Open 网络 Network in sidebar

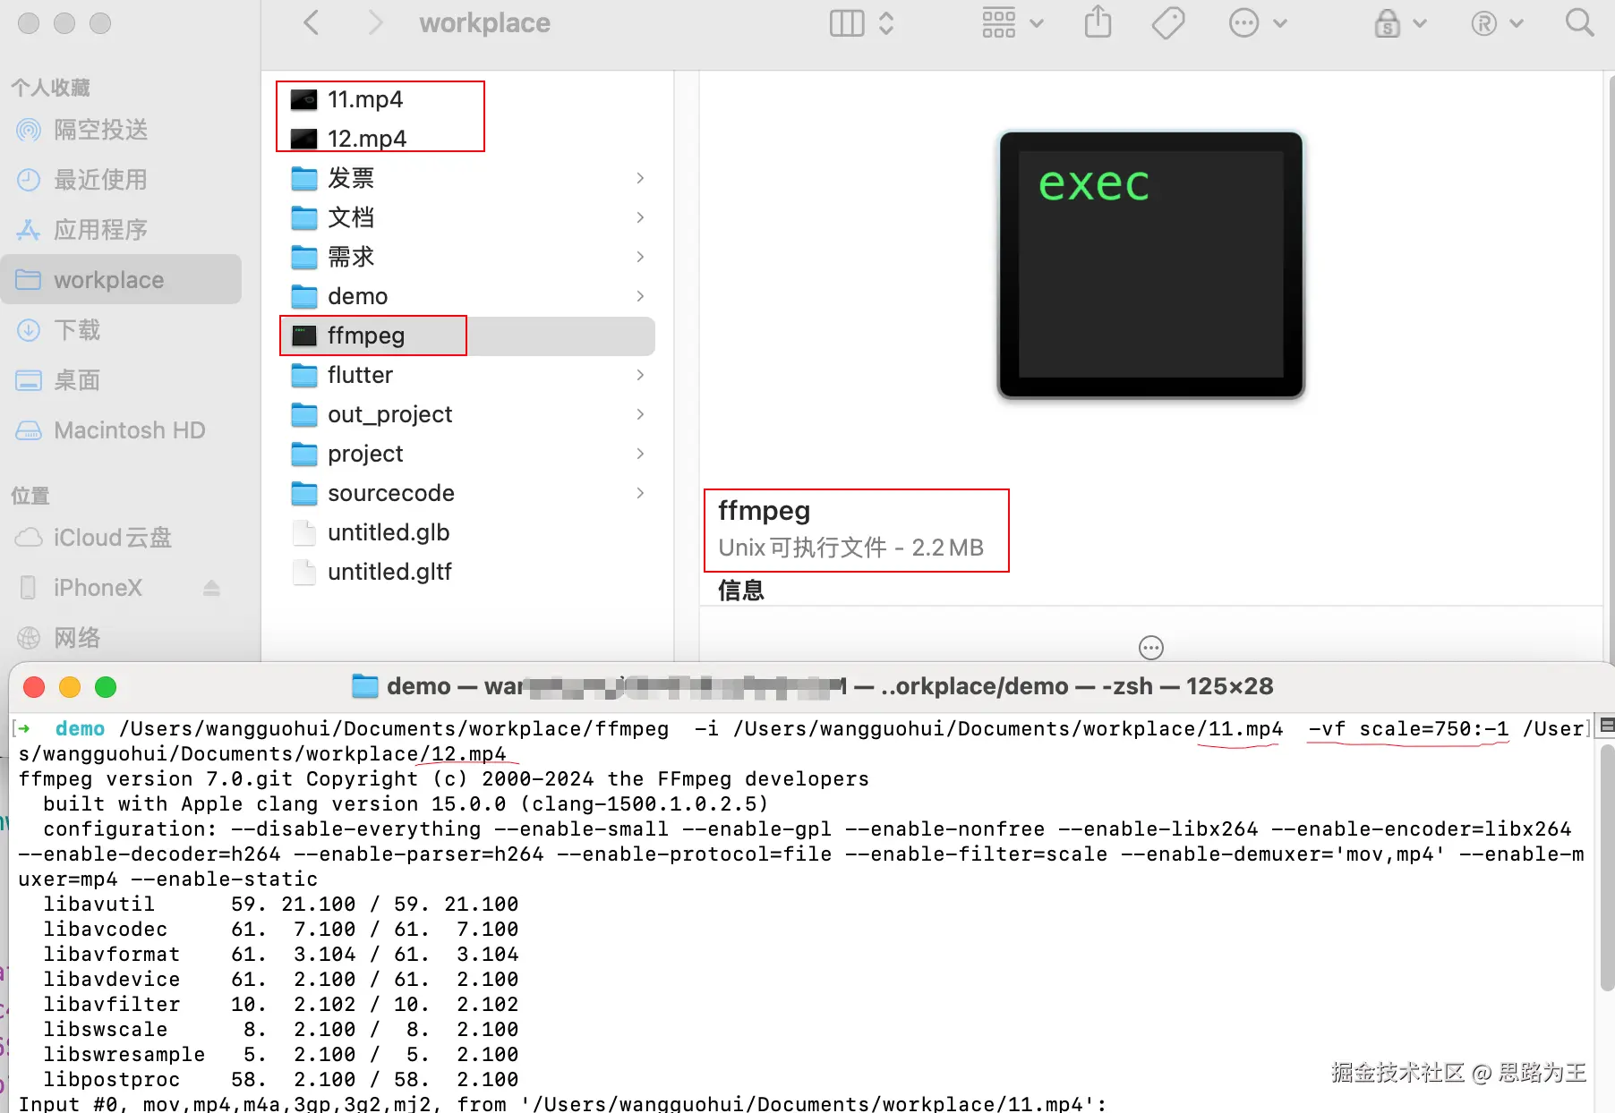pos(122,638)
